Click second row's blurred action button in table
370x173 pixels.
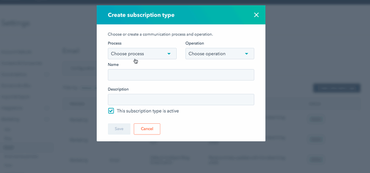point(315,140)
